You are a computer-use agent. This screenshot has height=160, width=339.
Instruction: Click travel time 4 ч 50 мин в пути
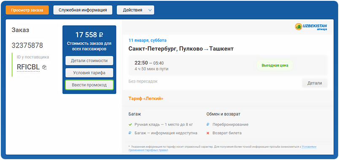point(151,69)
